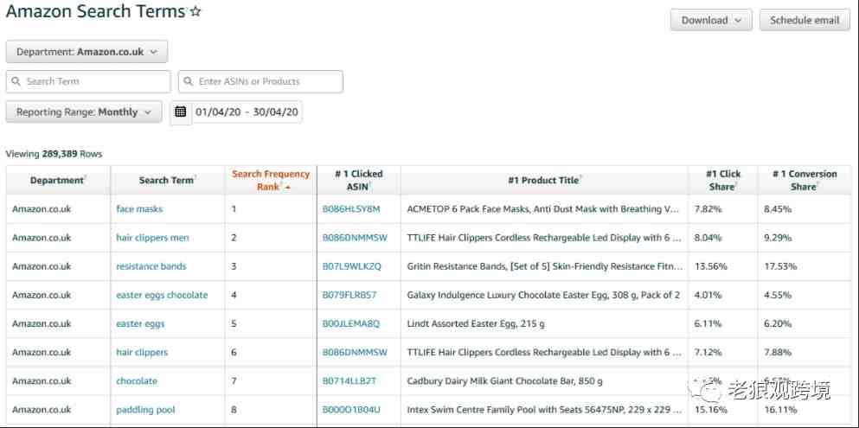859x428 pixels.
Task: Open the chocolate search term link
Action: pyautogui.click(x=137, y=381)
